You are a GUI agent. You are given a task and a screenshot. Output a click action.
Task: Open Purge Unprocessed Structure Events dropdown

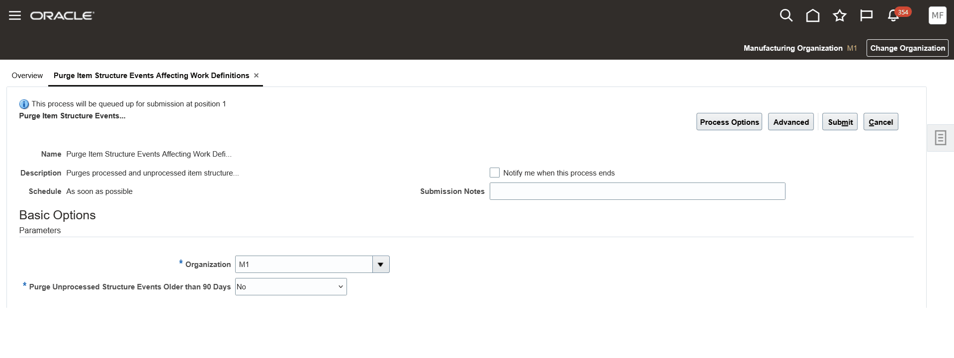(291, 287)
